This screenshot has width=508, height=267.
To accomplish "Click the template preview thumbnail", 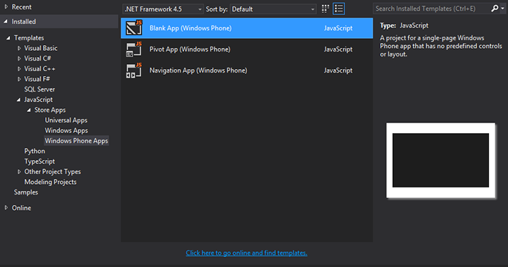I will pyautogui.click(x=440, y=160).
